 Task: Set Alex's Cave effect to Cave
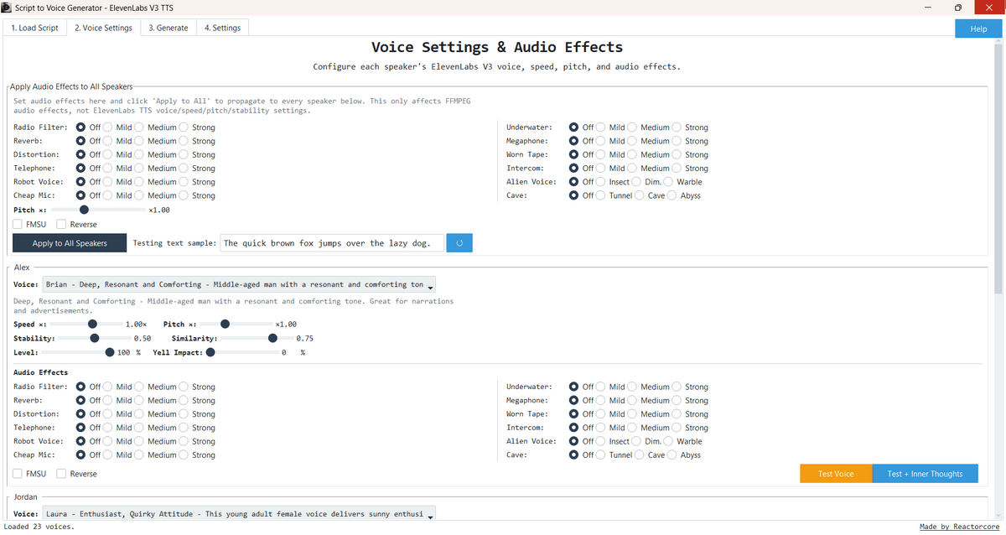click(640, 454)
